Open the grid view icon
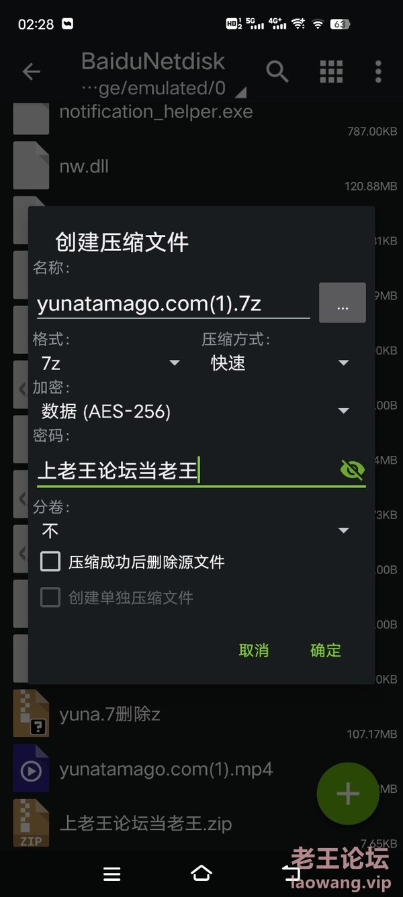Viewport: 403px width, 897px height. (331, 71)
